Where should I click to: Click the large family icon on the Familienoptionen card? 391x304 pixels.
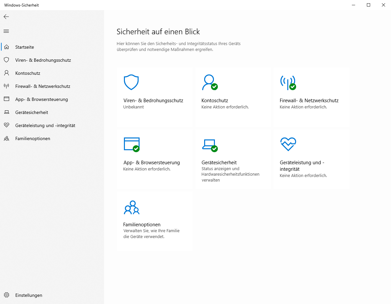(132, 207)
